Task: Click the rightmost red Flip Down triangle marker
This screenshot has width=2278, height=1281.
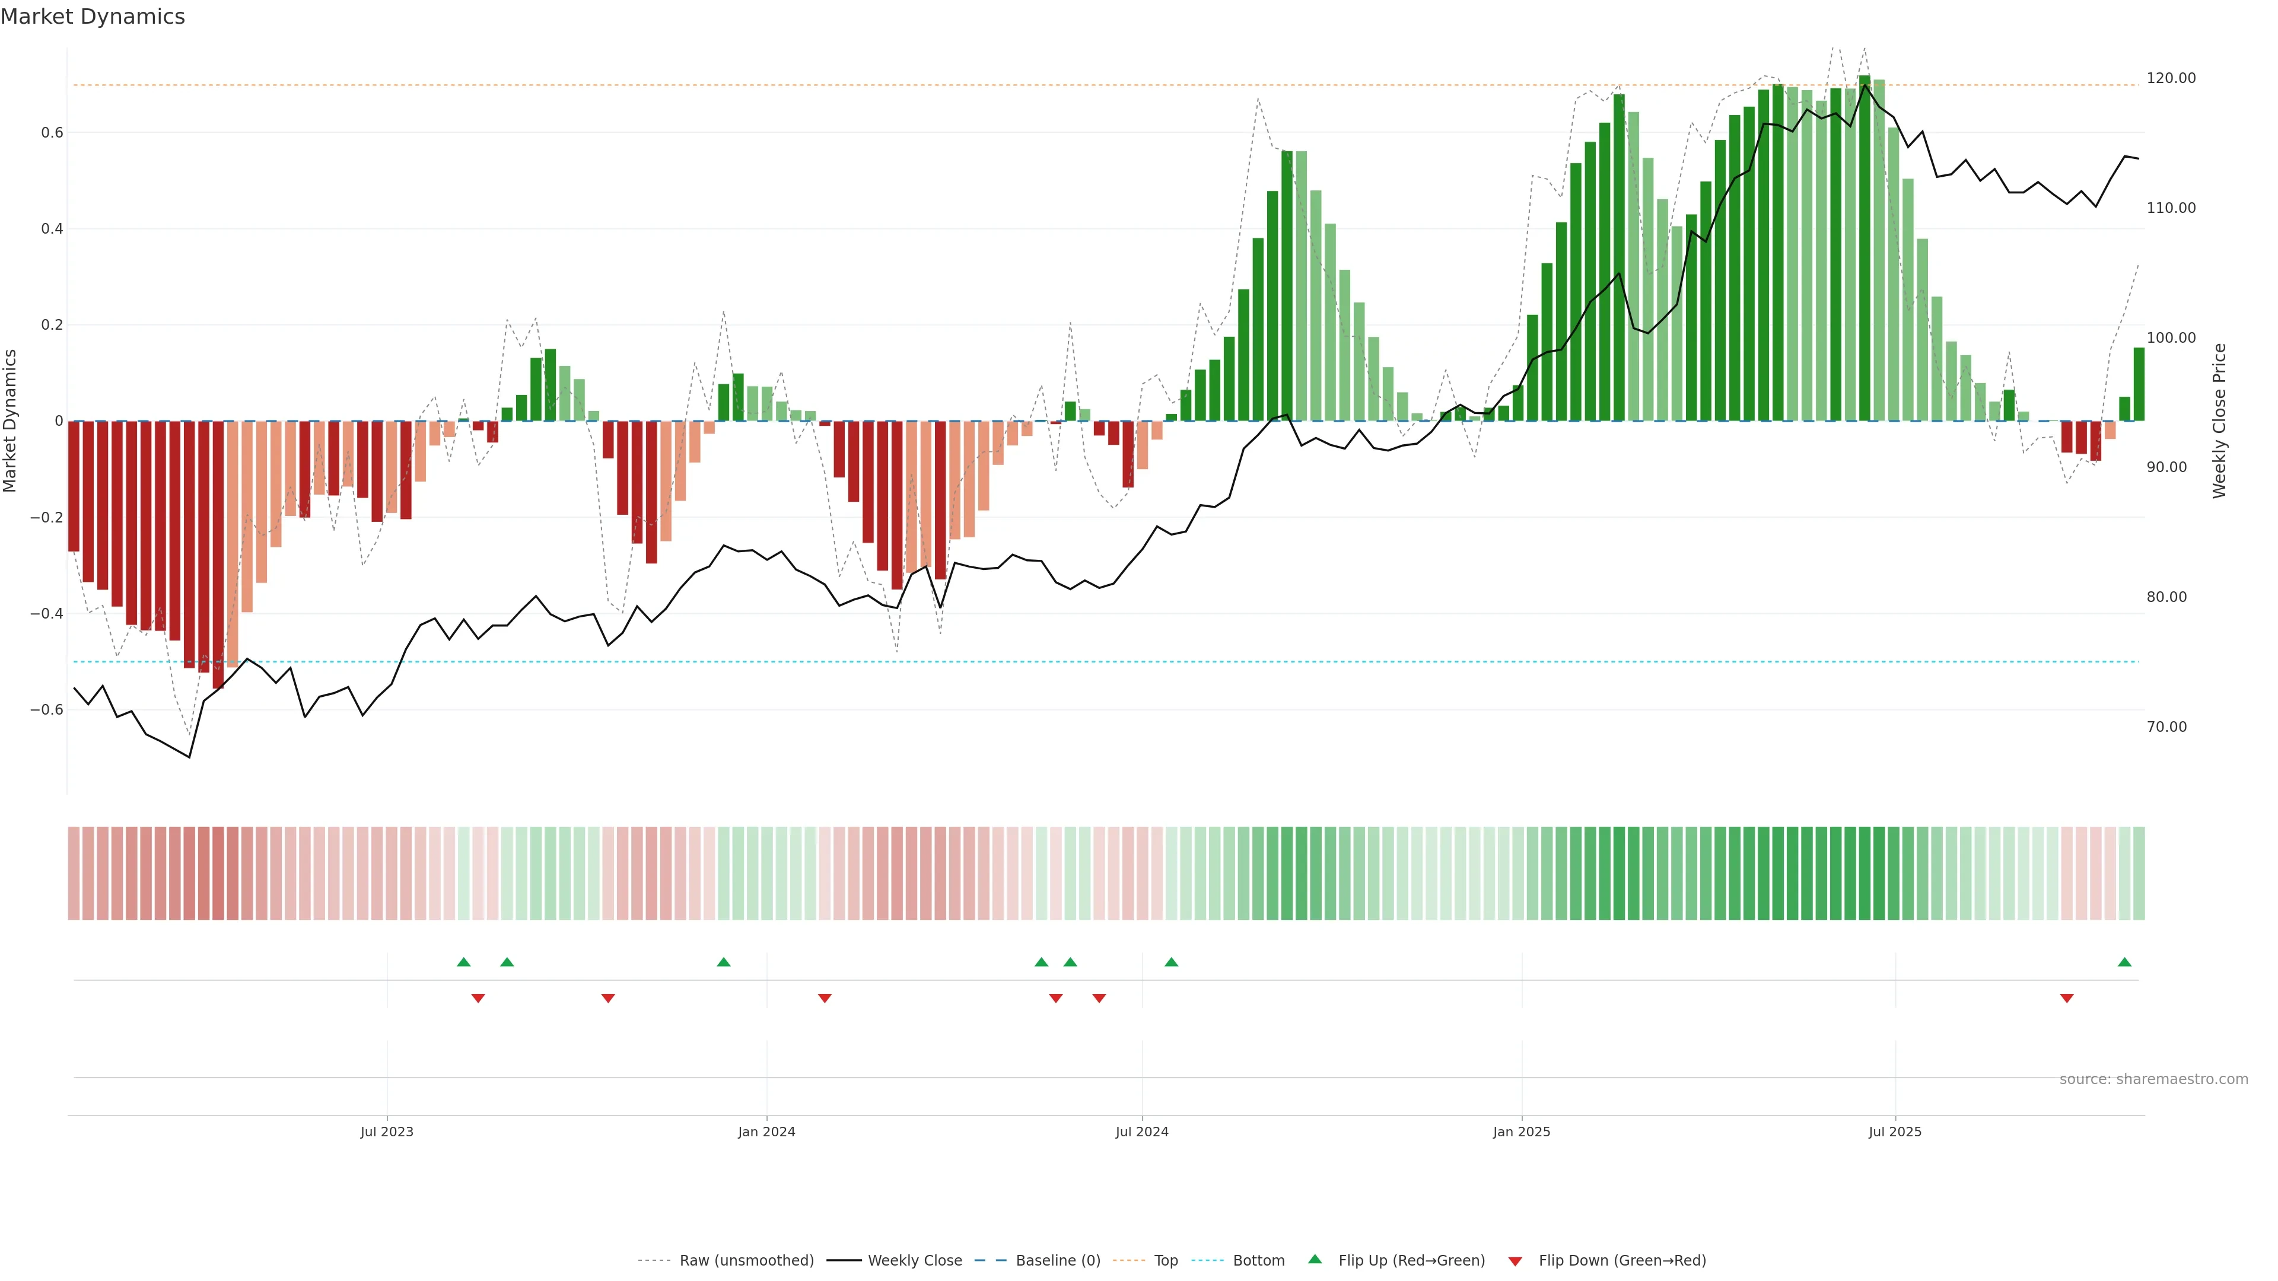Action: (x=2067, y=998)
